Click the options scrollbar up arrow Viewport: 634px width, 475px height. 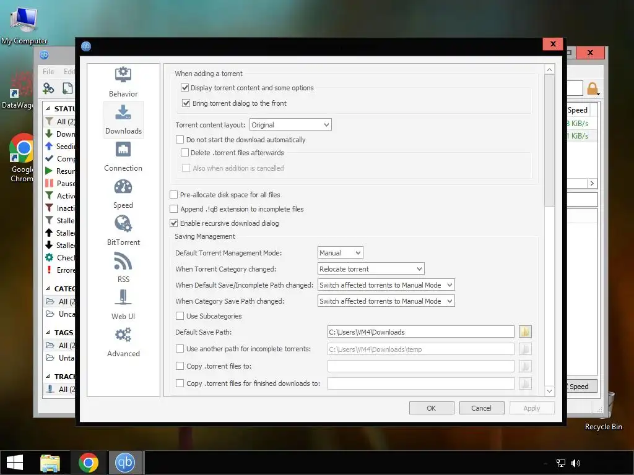[549, 69]
